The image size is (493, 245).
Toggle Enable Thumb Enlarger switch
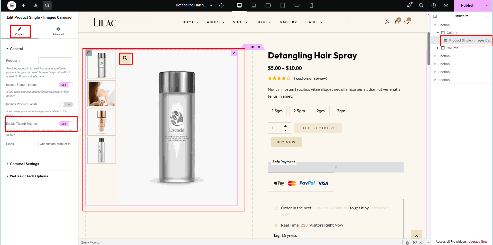click(66, 124)
